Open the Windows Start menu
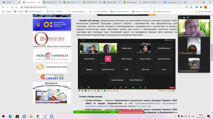213x119 pixels. click(3, 116)
